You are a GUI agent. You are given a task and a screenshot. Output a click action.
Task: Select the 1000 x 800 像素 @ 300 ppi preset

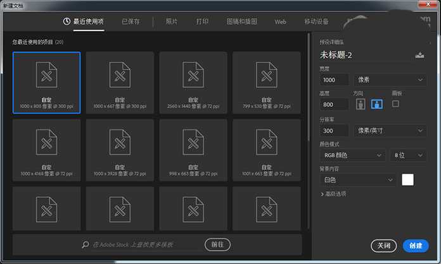pos(47,83)
